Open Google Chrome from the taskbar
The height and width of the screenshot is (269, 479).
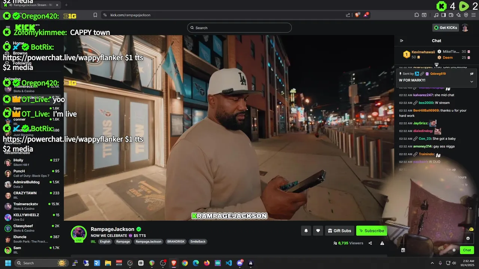coord(185,263)
